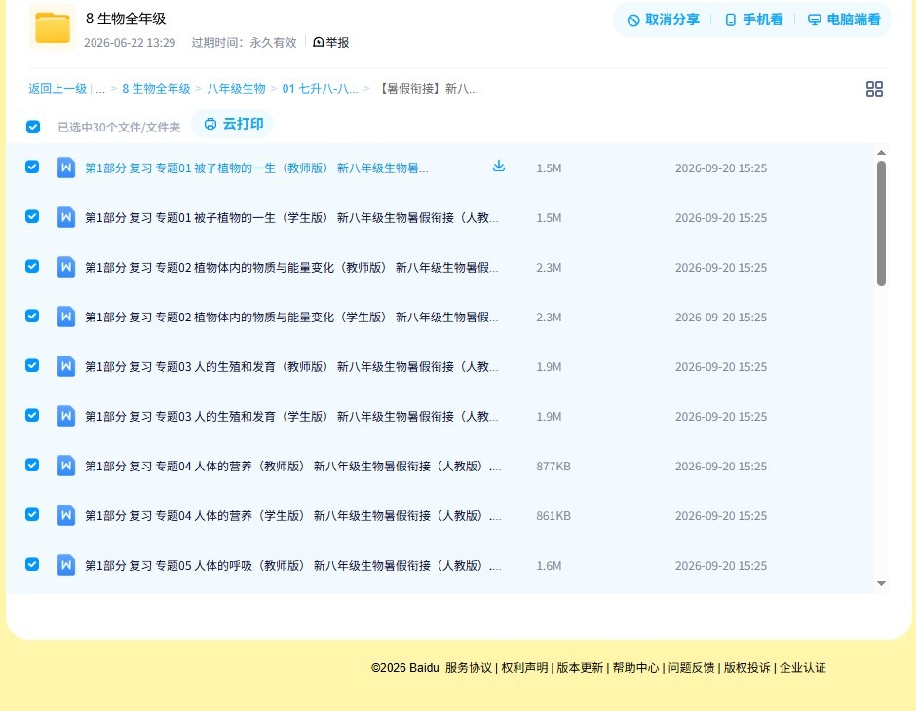
Task: Click Word icon of 专题05 教师版 file
Action: tap(66, 565)
